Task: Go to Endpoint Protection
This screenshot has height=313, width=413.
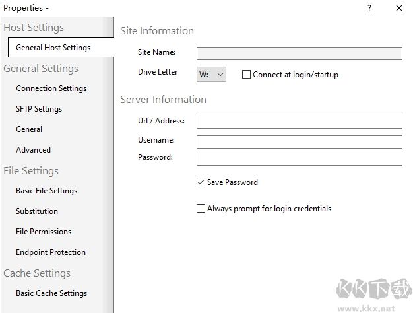Action: click(51, 252)
